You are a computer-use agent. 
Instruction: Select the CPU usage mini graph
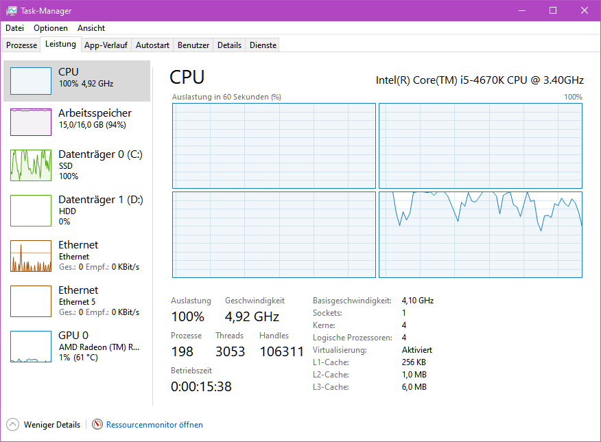31,81
